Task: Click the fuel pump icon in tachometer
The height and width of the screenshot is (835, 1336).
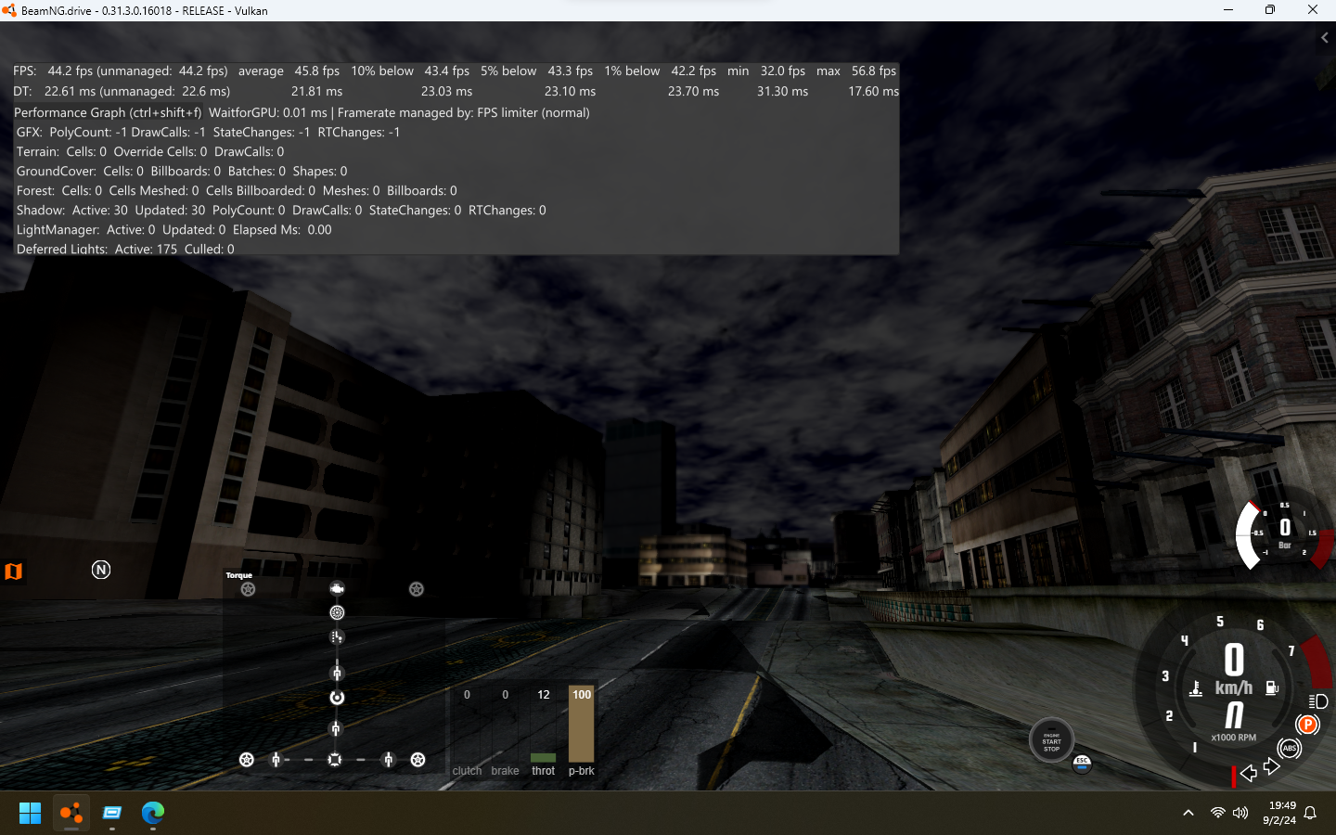Action: [x=1272, y=688]
